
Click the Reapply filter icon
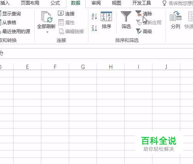(x=139, y=23)
